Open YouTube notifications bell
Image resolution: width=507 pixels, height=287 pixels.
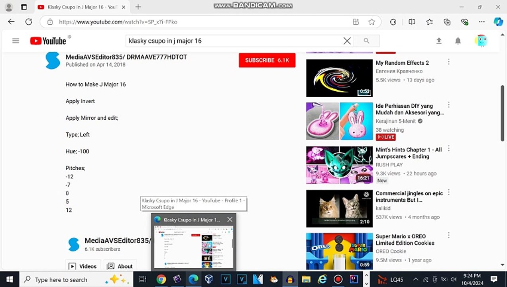coord(458,41)
